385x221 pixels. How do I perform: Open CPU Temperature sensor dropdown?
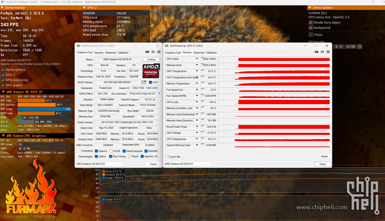[197, 139]
